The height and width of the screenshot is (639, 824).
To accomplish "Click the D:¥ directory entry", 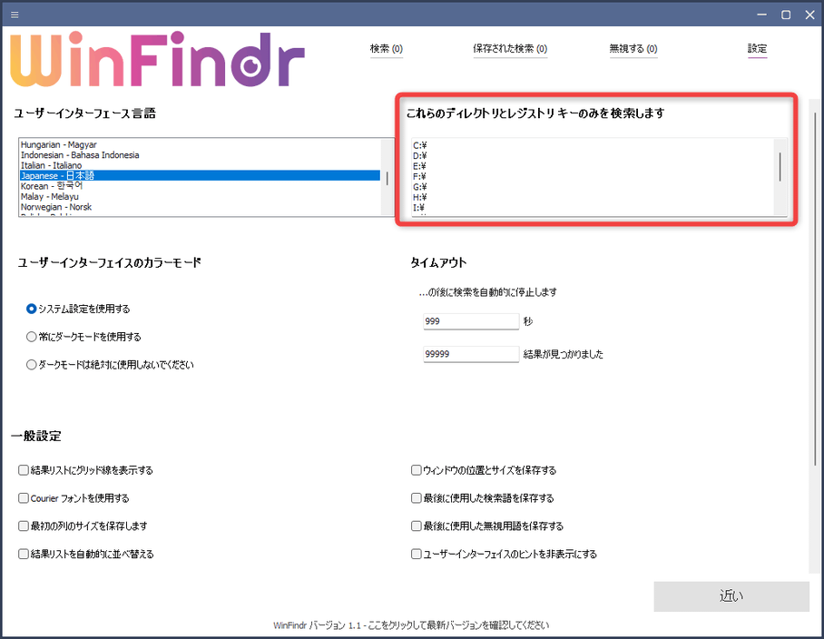I will click(x=420, y=156).
